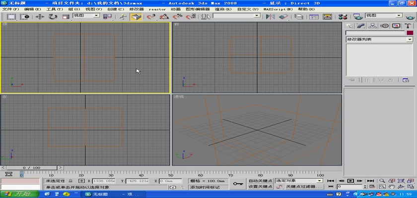Switch to the Hierarchy command panel tab
417x198 pixels.
coord(372,26)
